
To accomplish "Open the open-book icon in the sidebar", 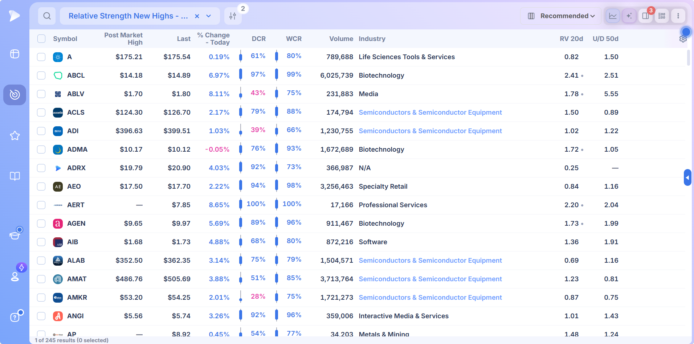I will point(15,176).
